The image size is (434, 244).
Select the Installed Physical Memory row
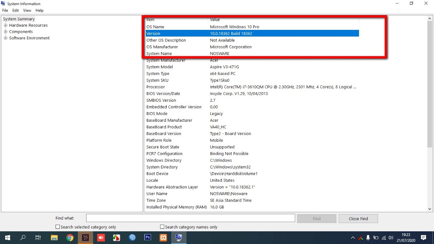pos(252,207)
